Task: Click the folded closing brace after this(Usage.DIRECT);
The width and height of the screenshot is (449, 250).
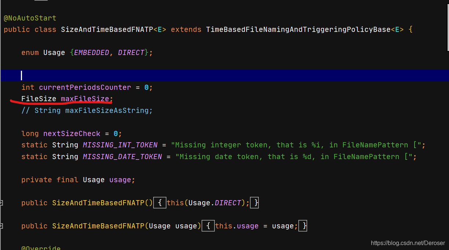Action: tap(255, 203)
